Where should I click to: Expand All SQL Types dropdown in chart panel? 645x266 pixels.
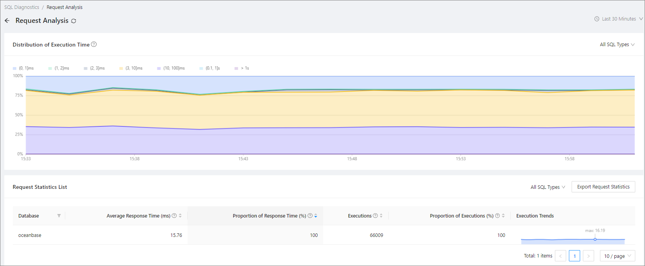click(617, 45)
